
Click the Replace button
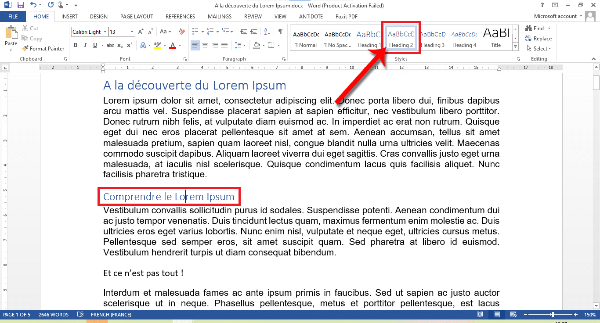coord(539,39)
